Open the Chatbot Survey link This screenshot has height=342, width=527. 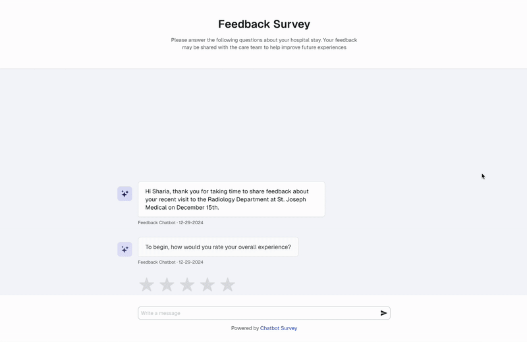[279, 328]
